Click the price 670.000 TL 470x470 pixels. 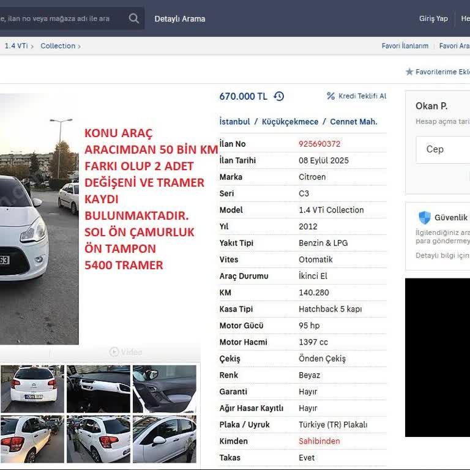[x=243, y=96]
